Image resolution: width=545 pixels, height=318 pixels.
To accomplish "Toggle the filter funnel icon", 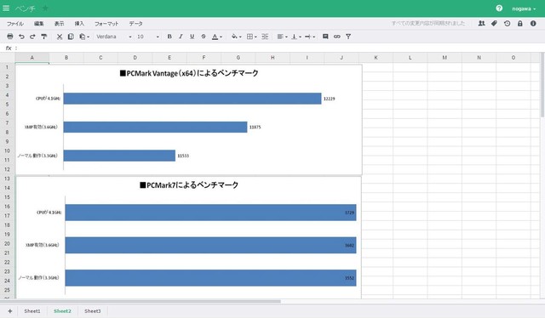I will [x=348, y=37].
